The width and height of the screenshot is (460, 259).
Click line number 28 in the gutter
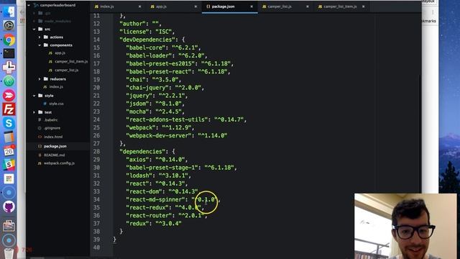[x=97, y=152]
